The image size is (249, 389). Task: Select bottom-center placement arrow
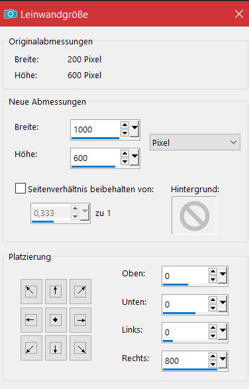pyautogui.click(x=56, y=348)
